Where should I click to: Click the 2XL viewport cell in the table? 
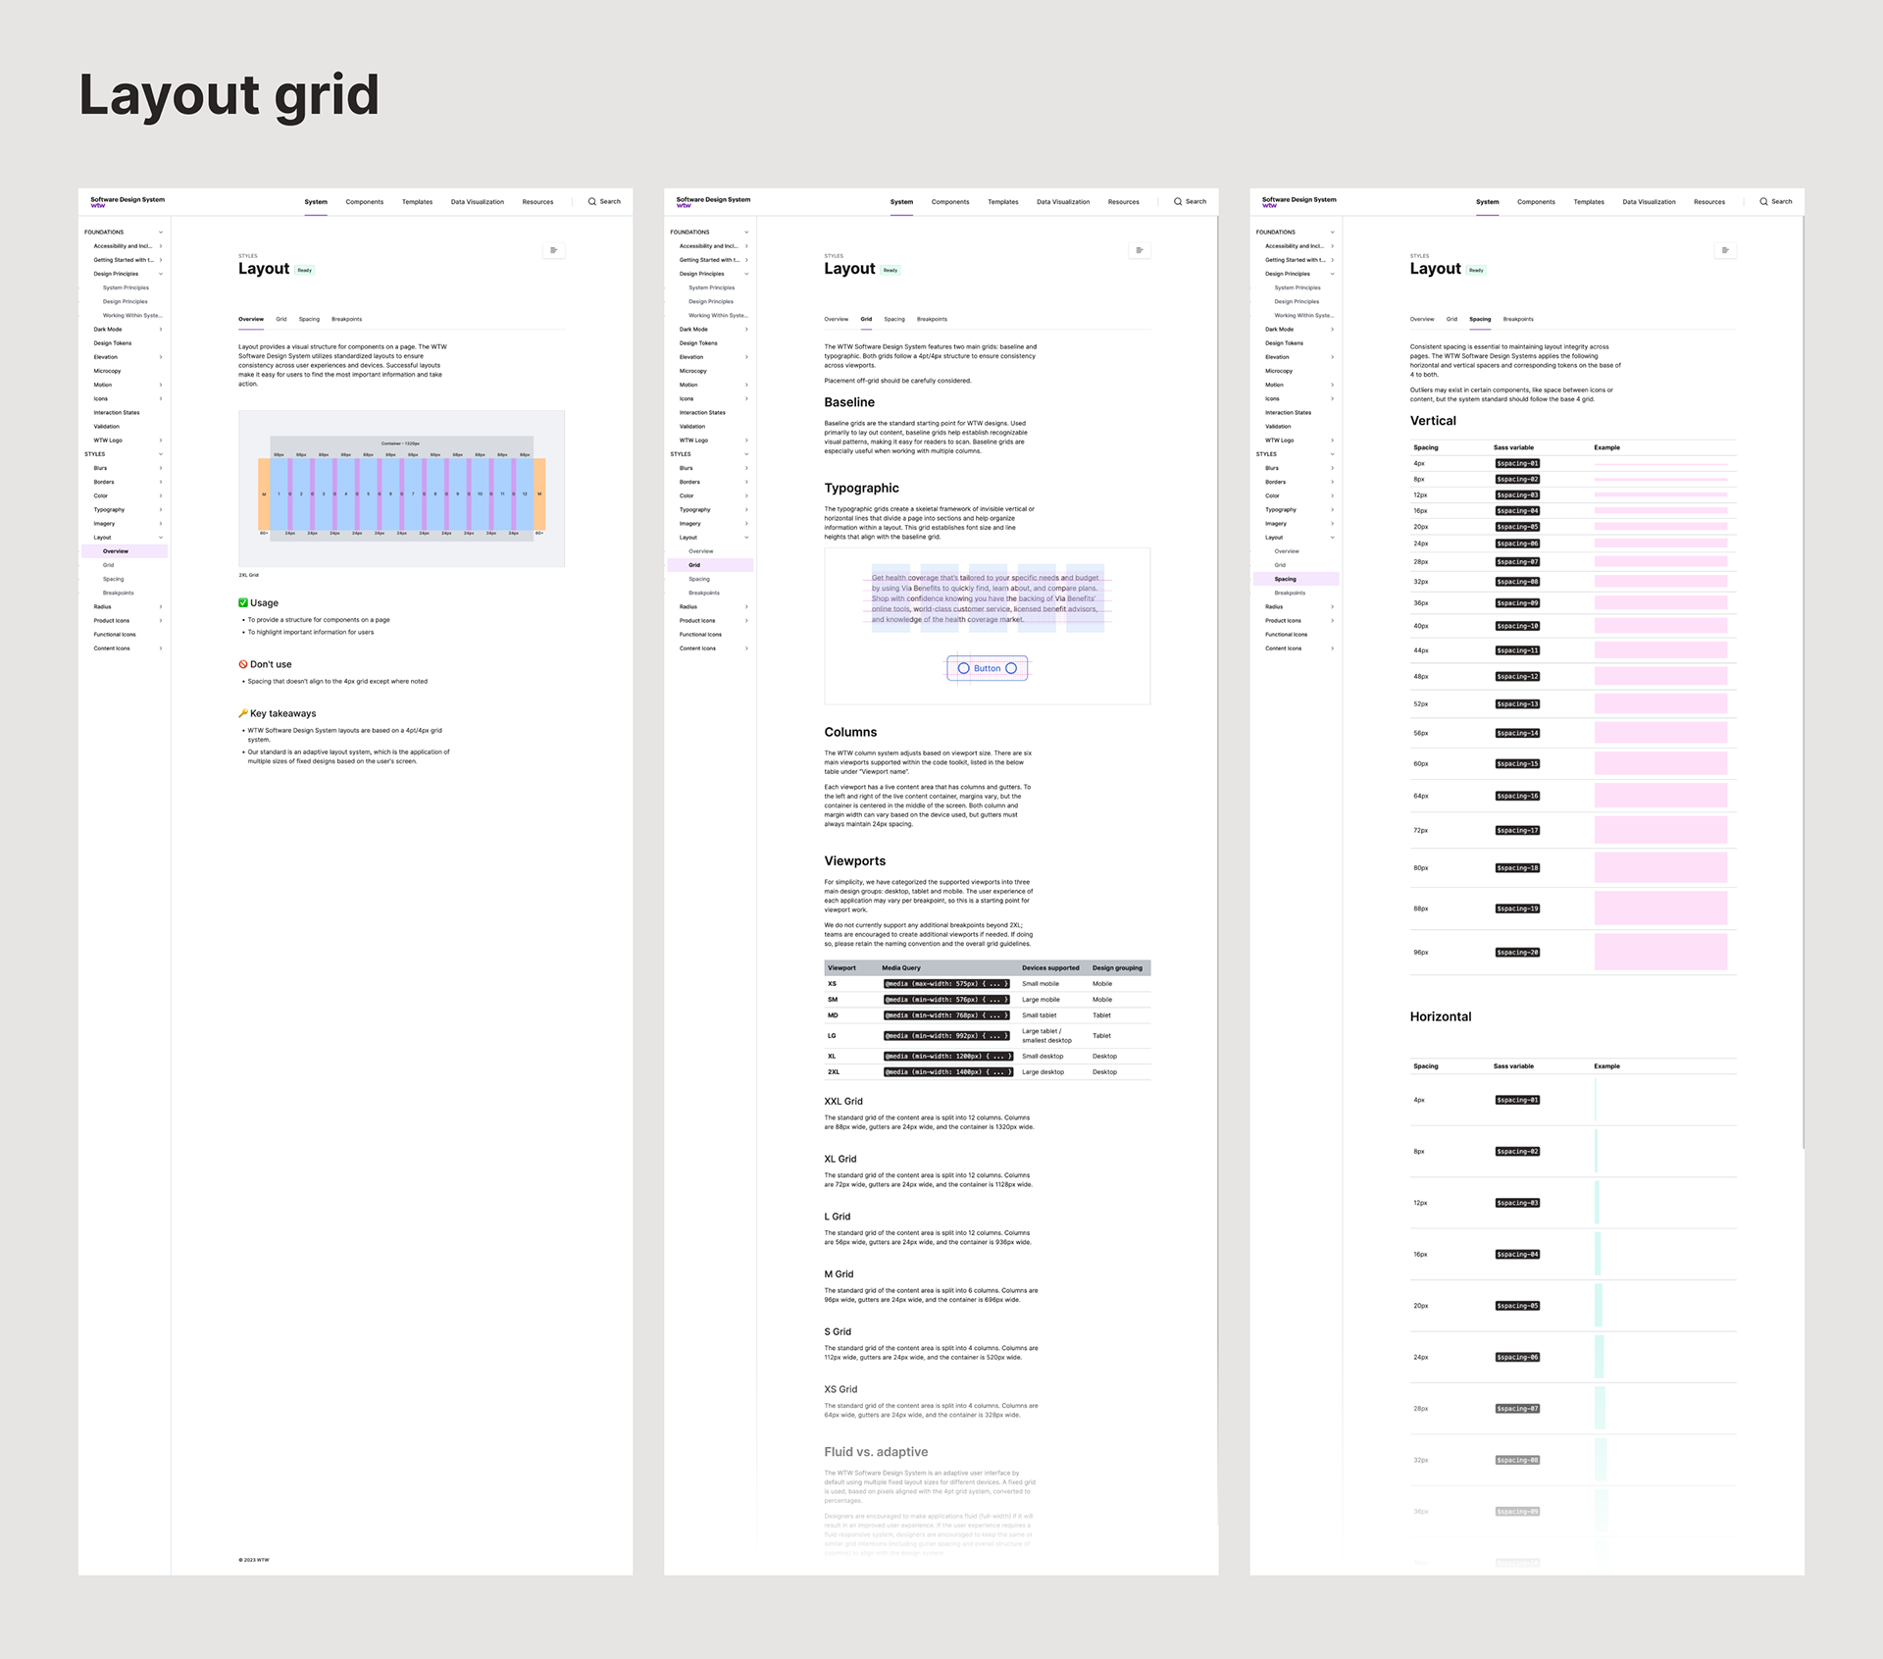pos(834,1072)
